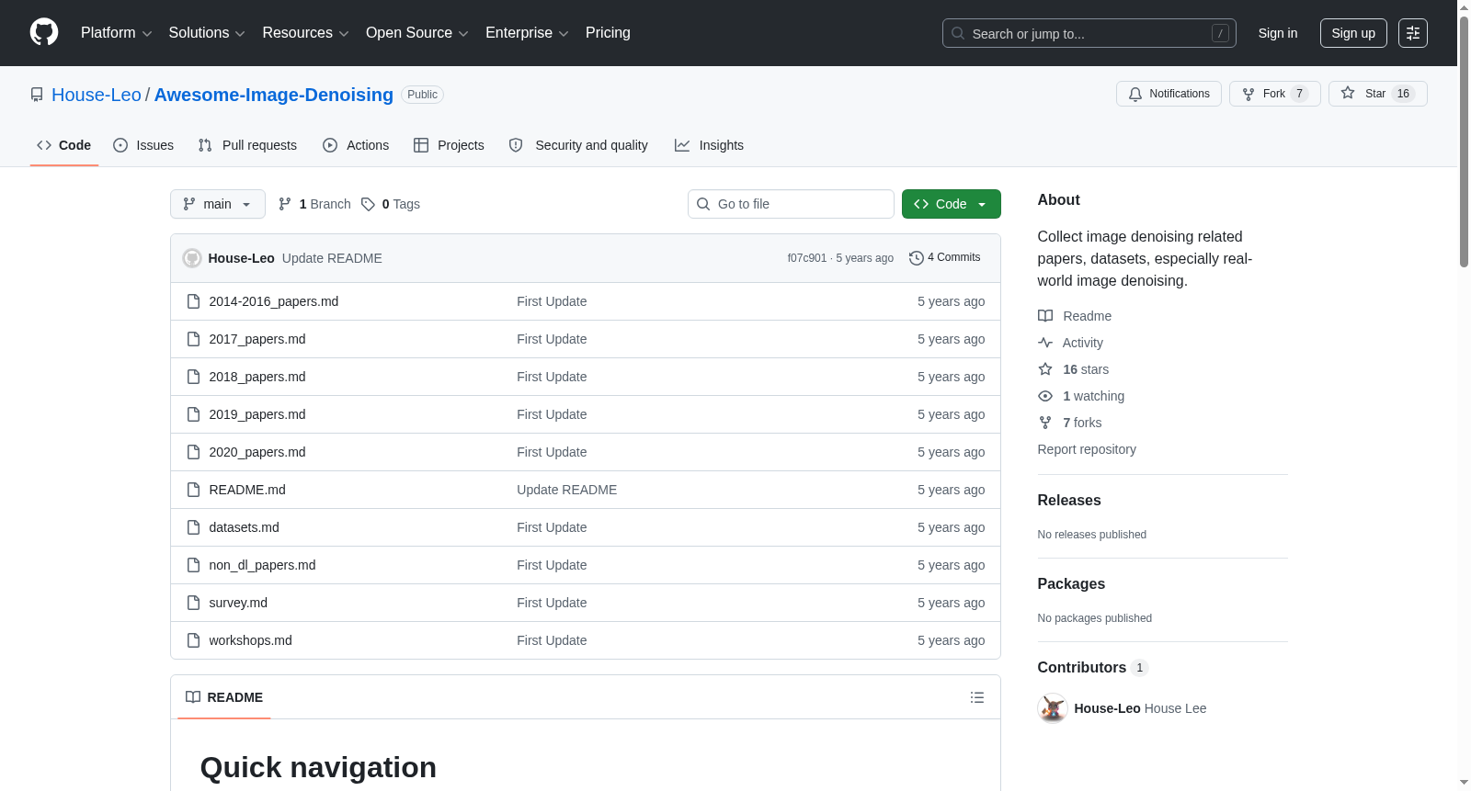Expand the Open Source menu

(x=416, y=33)
